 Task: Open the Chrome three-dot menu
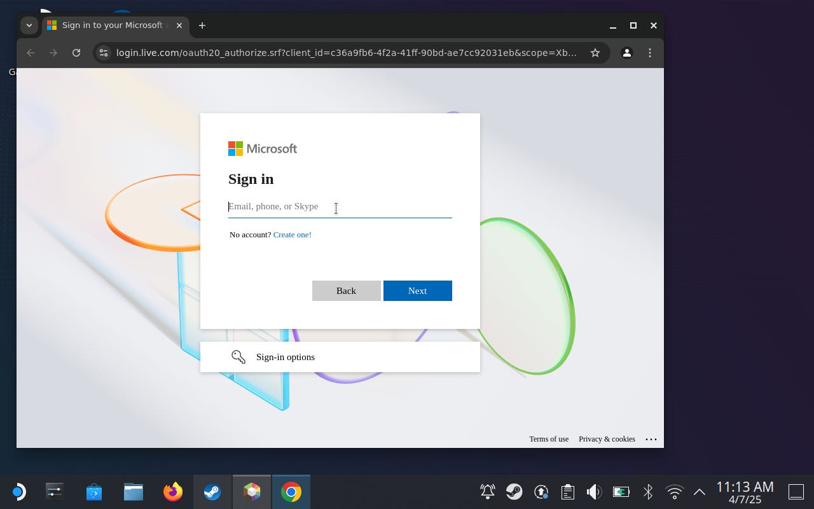click(x=650, y=53)
